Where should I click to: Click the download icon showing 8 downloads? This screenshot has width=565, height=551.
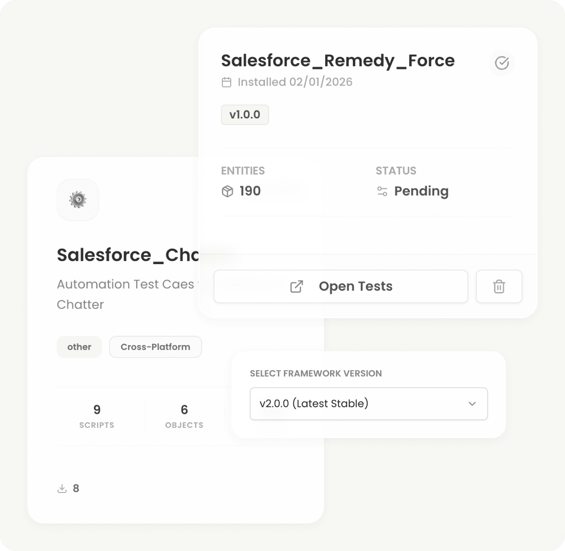(x=62, y=488)
